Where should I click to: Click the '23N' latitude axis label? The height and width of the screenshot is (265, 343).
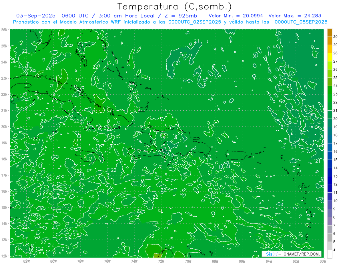pos(4,78)
